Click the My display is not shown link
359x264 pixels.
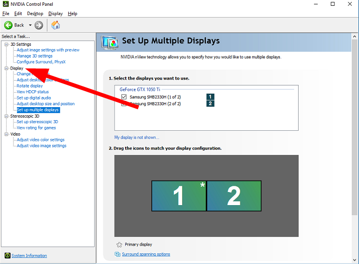click(137, 137)
